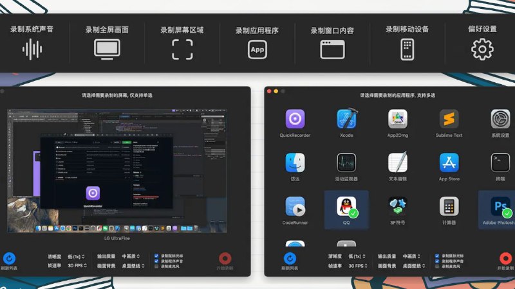Click the heading 请选择需要录制的应用程序, 支持多选
This screenshot has width=515, height=289.
click(x=397, y=95)
